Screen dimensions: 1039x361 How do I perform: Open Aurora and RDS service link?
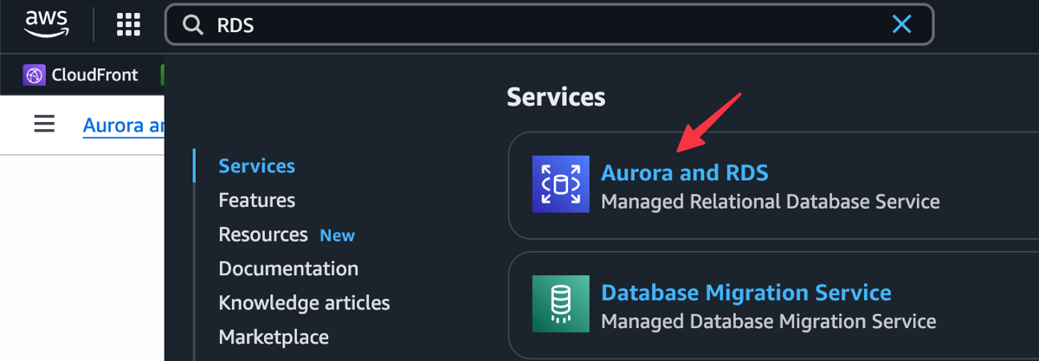684,172
